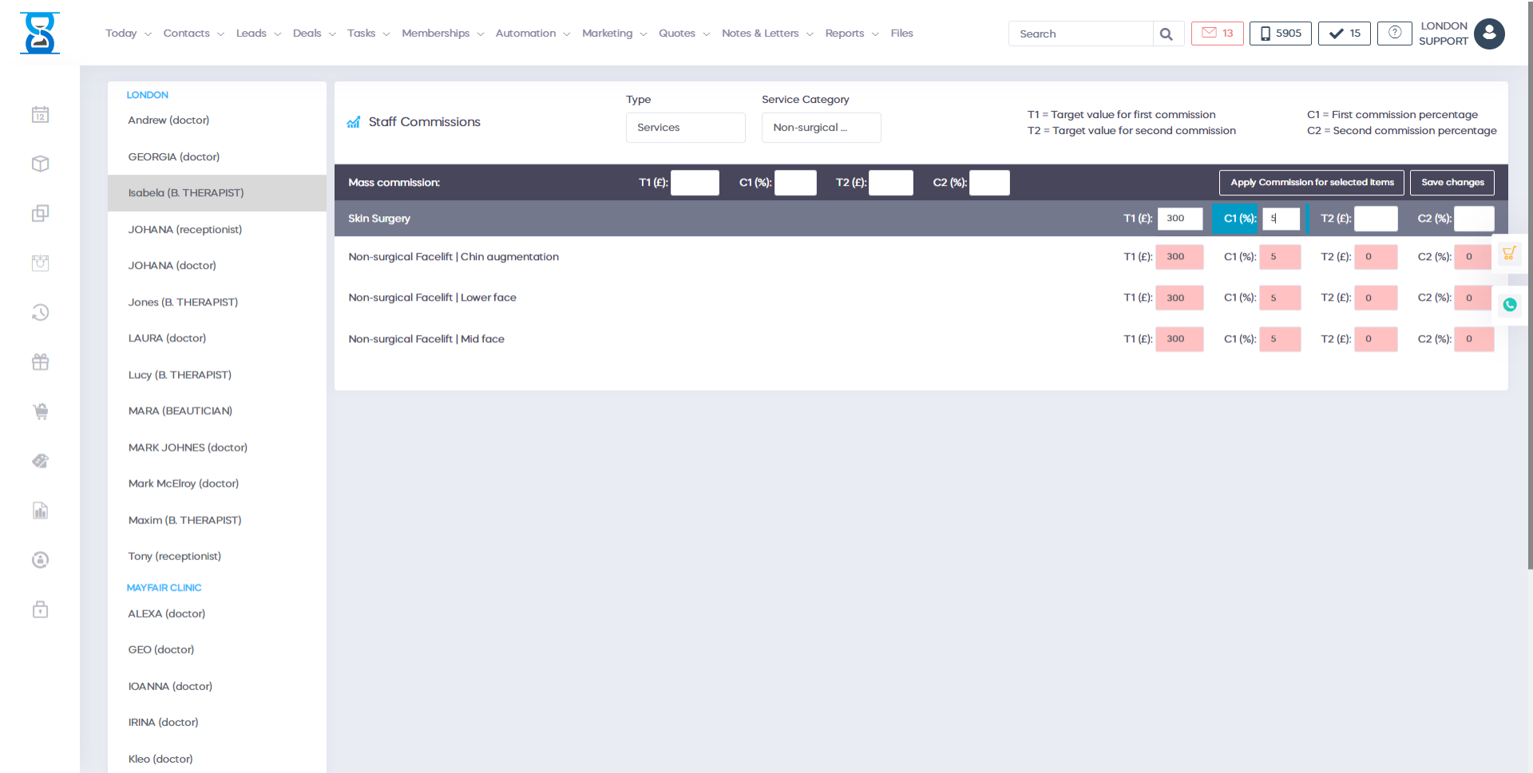The height and width of the screenshot is (773, 1533).
Task: Open the shopping cart sidebar icon
Action: click(40, 412)
